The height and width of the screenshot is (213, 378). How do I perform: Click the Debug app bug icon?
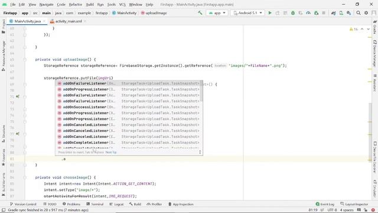coord(293,13)
